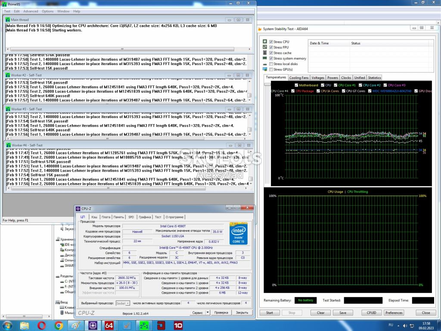
Task: Click the green RAM module icon for system memory
Action: (x=265, y=58)
